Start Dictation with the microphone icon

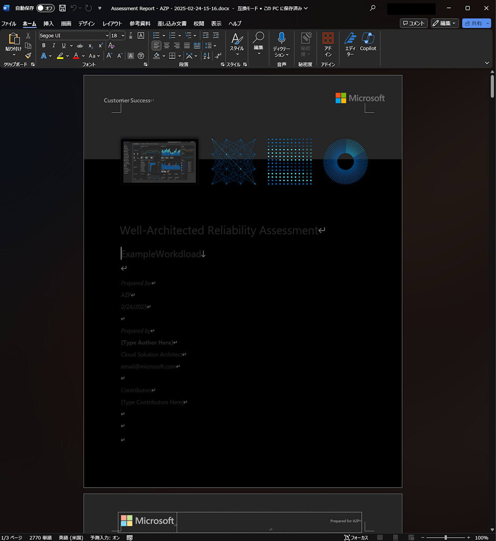point(281,38)
